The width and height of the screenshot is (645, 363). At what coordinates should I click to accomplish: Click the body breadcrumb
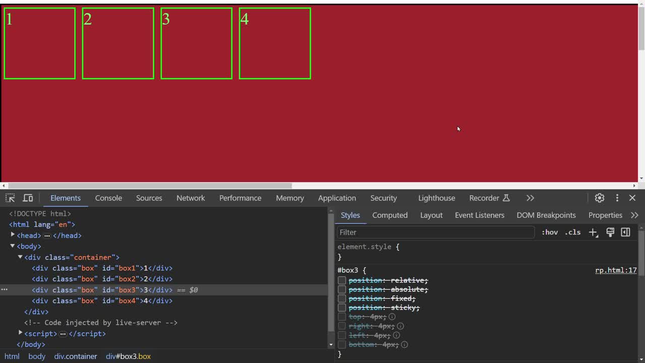(x=37, y=356)
